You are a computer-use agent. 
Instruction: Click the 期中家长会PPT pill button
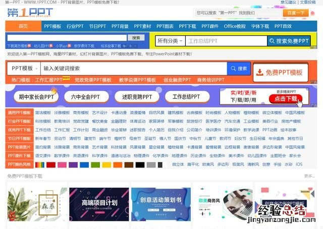pos(36,97)
